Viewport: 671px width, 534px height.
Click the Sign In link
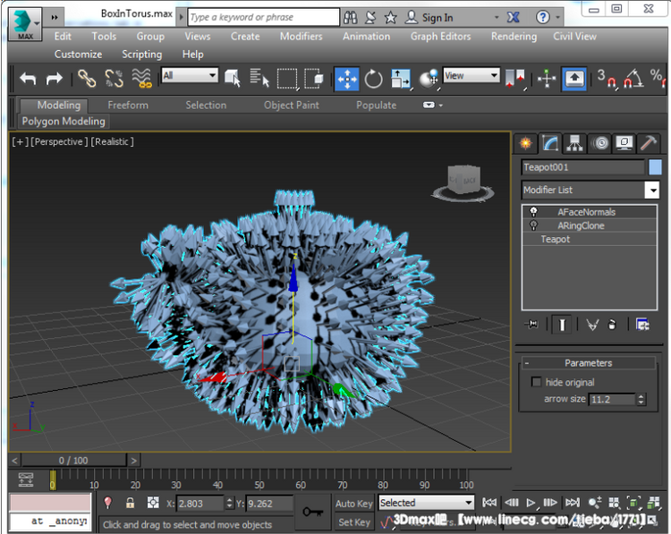(x=437, y=18)
